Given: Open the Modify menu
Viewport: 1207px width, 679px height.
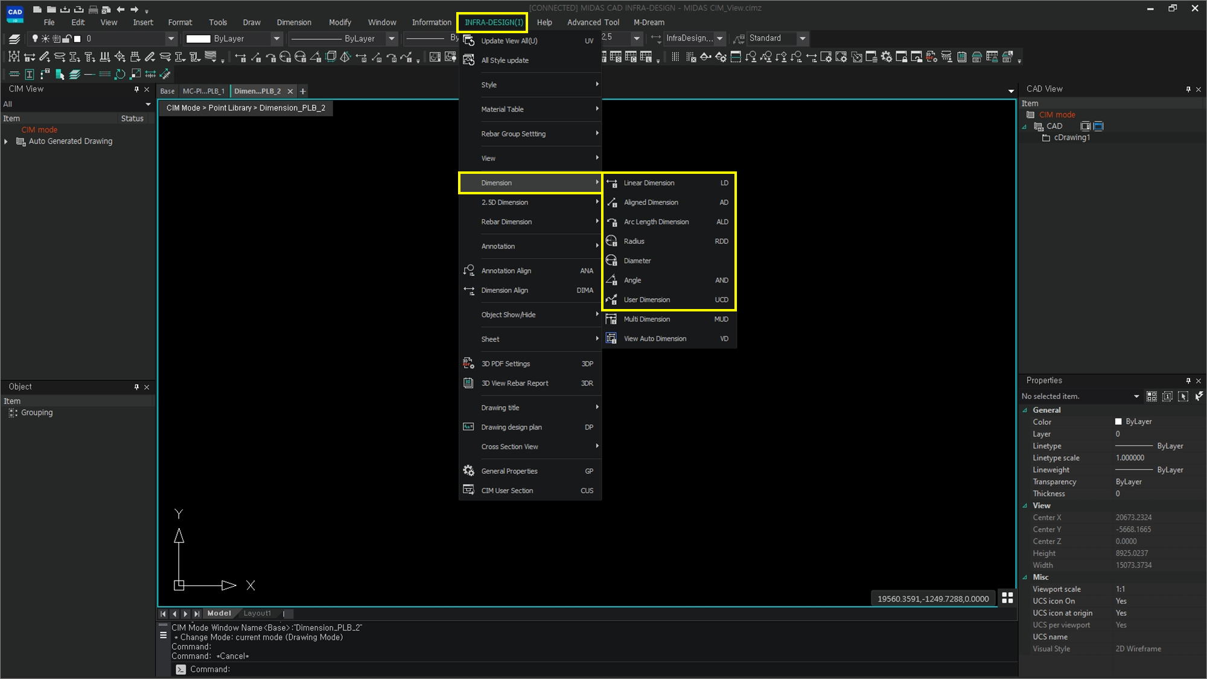Looking at the screenshot, I should pos(340,22).
